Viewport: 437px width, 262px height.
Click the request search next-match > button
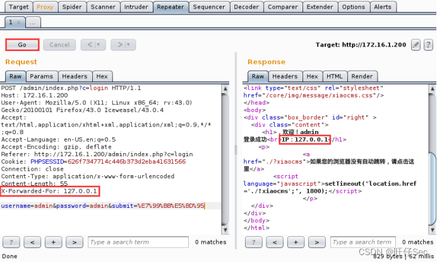75,242
